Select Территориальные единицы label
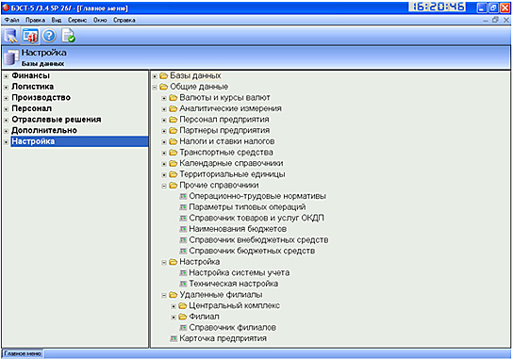 (x=232, y=174)
